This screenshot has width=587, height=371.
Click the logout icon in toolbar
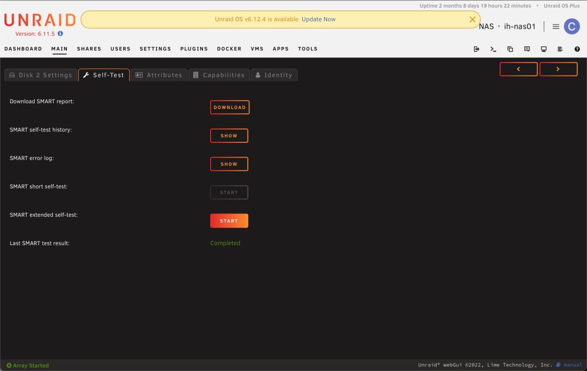[476, 49]
